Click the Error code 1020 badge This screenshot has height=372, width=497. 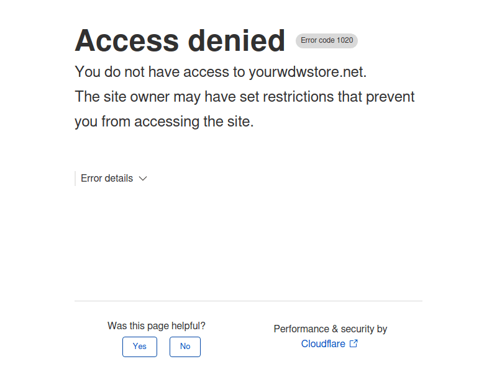[x=327, y=41]
